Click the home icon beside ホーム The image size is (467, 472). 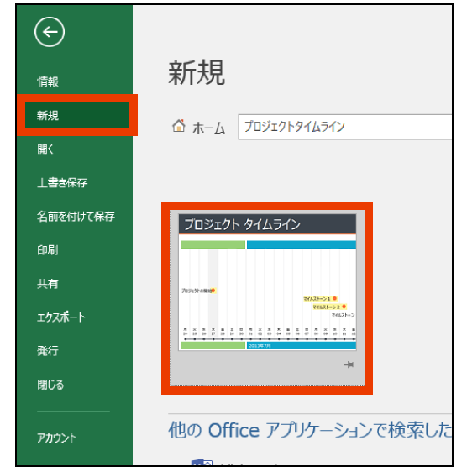point(179,126)
